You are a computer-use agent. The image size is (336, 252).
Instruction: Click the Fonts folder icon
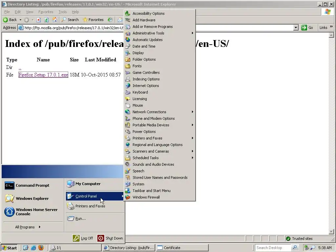click(x=128, y=66)
